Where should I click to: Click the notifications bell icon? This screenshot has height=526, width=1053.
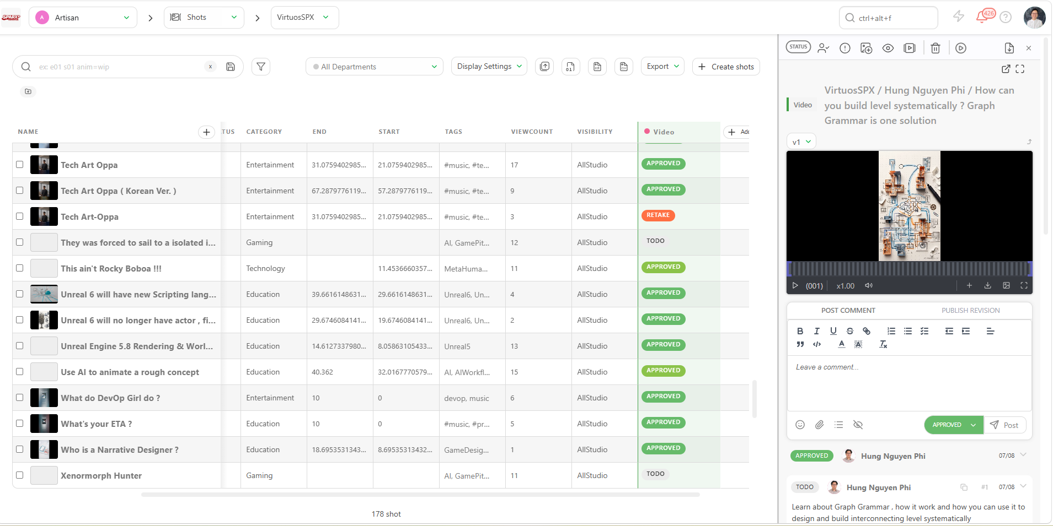point(982,17)
